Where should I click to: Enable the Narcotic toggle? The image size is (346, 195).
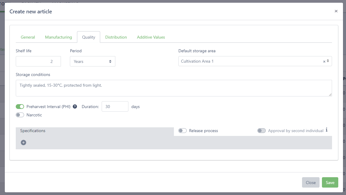[x=20, y=115]
